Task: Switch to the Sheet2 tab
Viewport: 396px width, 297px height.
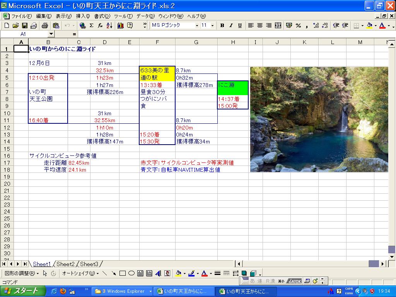Action: (x=65, y=264)
